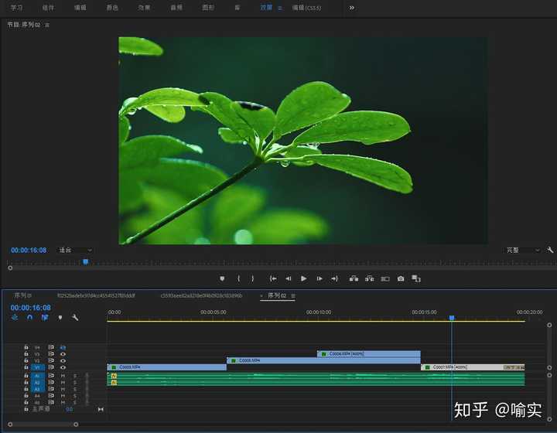Click left handle of timeline zoom scrollbar

coord(10,424)
